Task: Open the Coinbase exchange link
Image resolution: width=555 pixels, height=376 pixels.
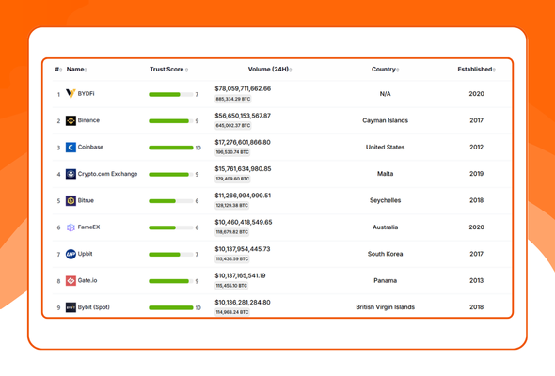Action: pos(90,147)
